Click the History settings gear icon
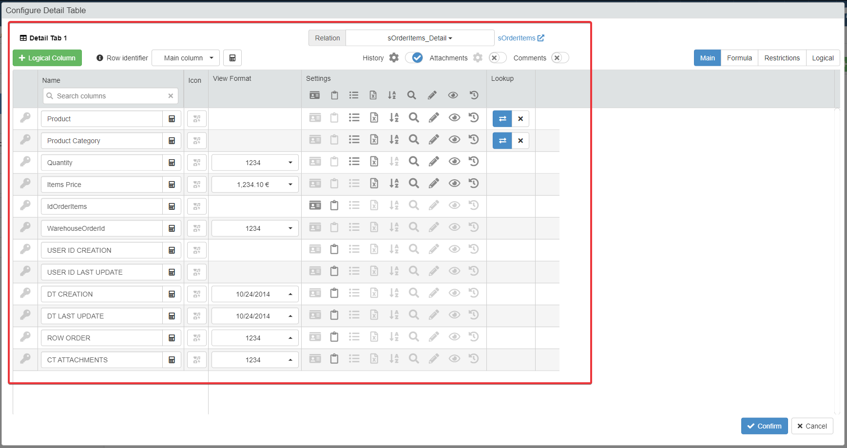 (x=394, y=58)
